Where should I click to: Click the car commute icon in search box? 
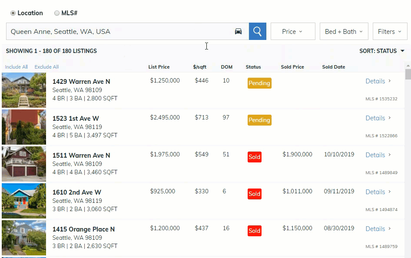[x=238, y=31]
